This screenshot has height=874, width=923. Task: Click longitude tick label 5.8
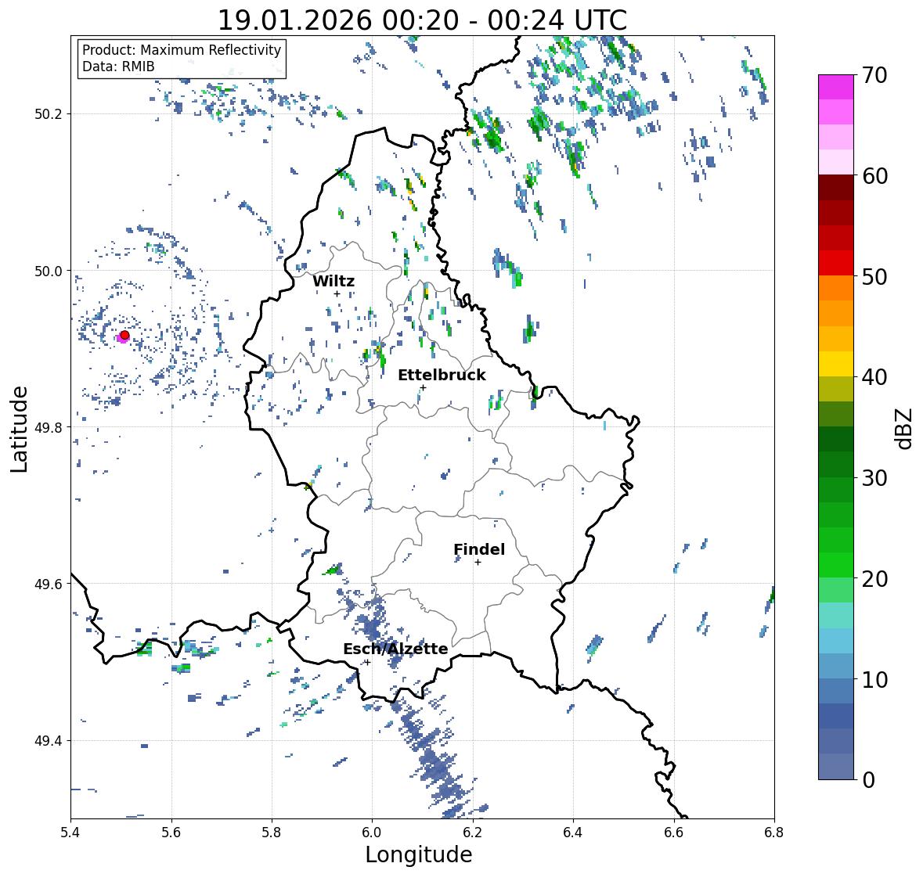coord(272,833)
